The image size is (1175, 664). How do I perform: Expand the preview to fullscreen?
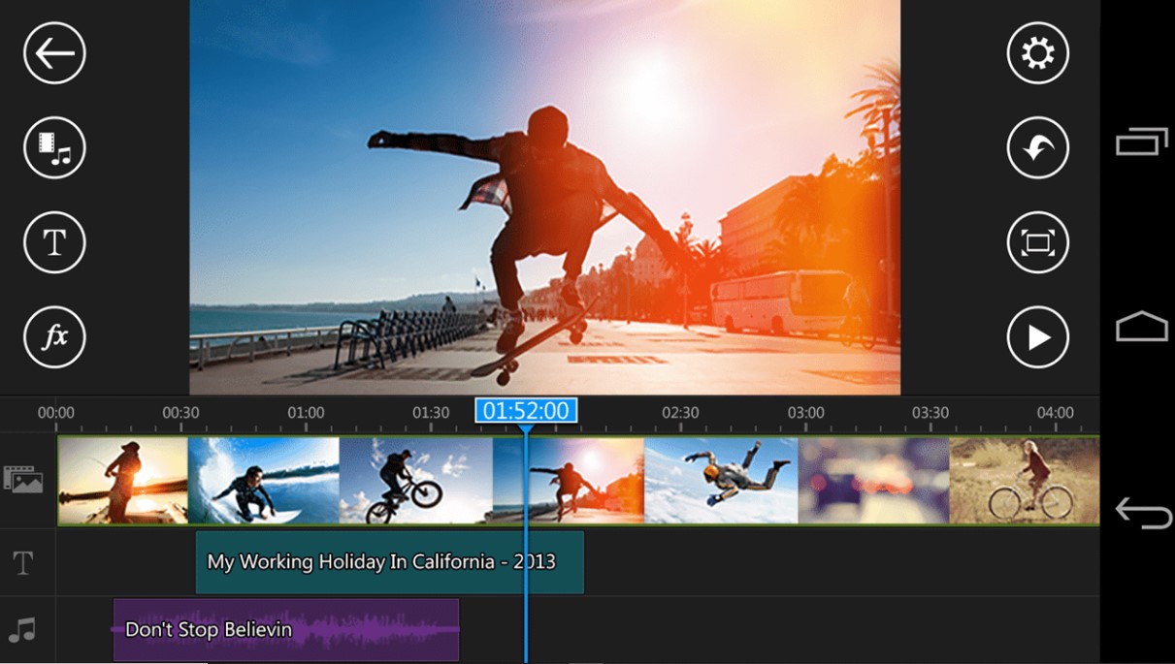point(1036,242)
